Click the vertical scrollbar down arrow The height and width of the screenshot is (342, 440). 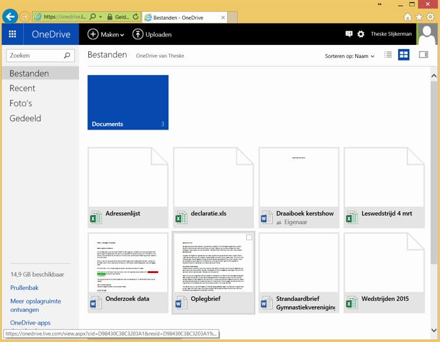click(434, 330)
